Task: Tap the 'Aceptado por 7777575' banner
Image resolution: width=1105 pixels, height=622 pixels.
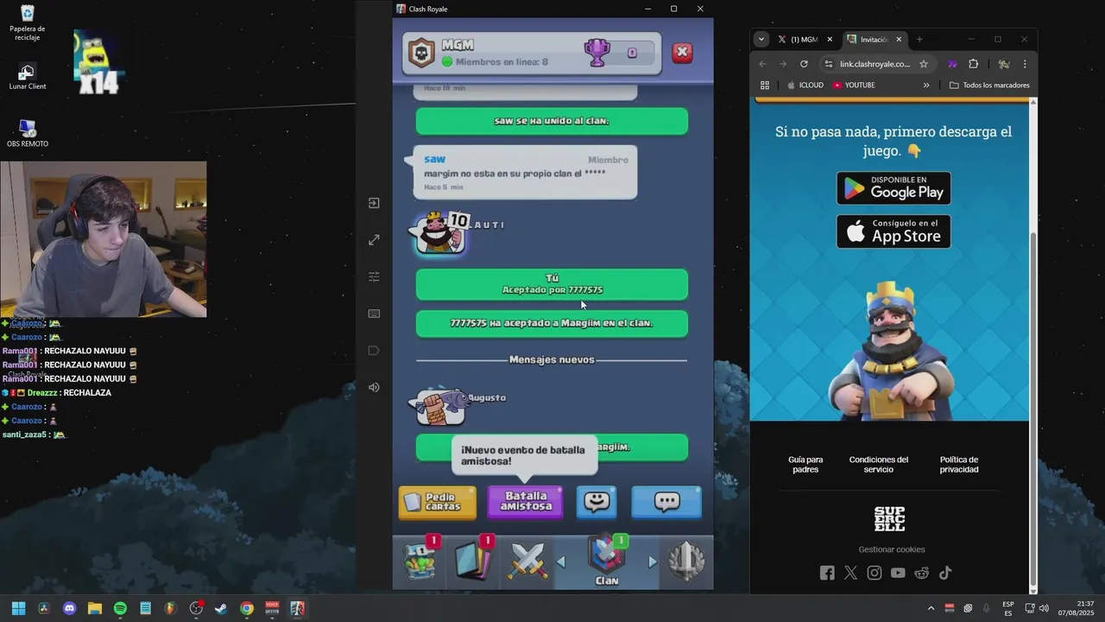Action: click(552, 284)
